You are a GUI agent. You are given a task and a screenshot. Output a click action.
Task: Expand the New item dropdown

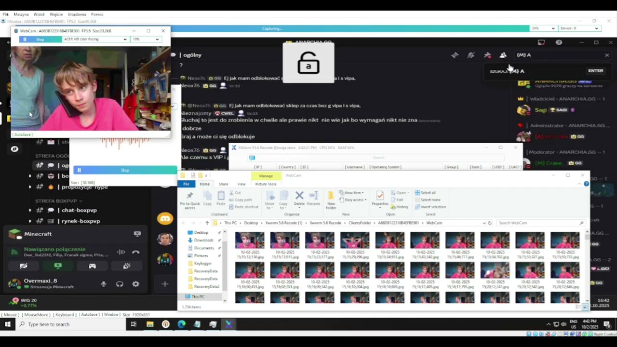pos(351,193)
